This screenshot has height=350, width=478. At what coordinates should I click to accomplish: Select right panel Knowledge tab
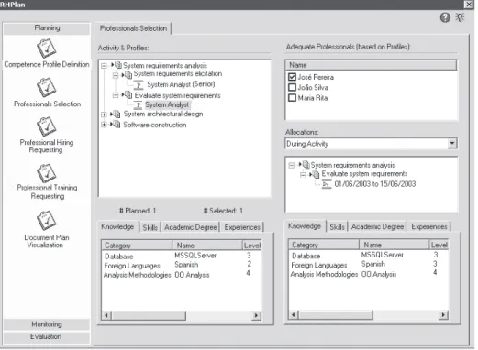point(305,226)
